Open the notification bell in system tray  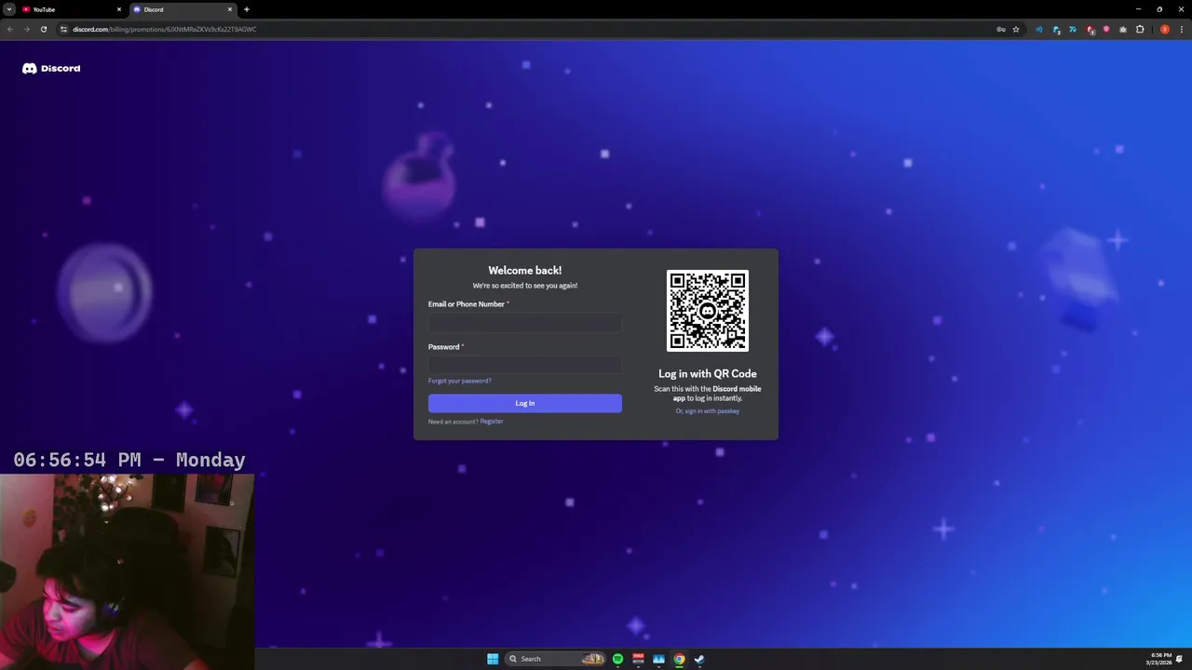(x=1180, y=659)
